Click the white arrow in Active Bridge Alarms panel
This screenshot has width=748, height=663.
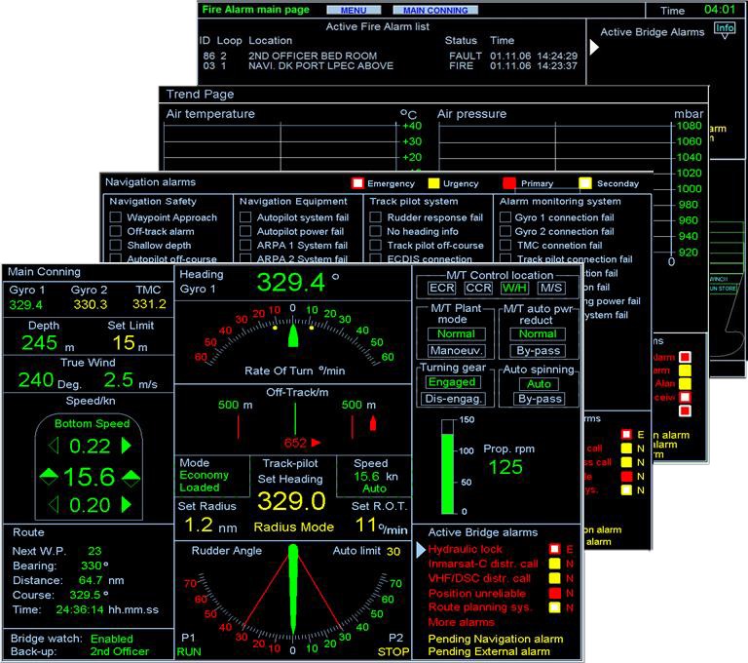[x=594, y=48]
